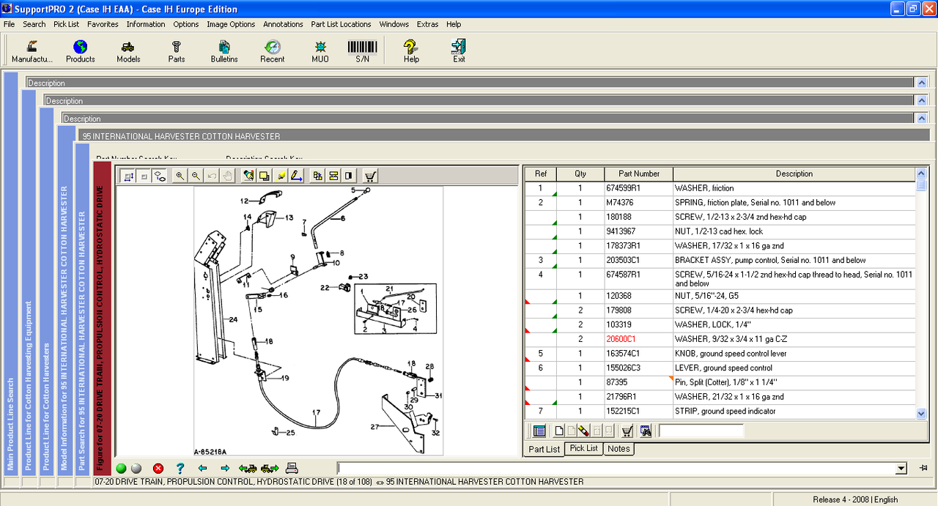Toggle the half-panel view button
This screenshot has height=506, width=938.
pos(349,176)
